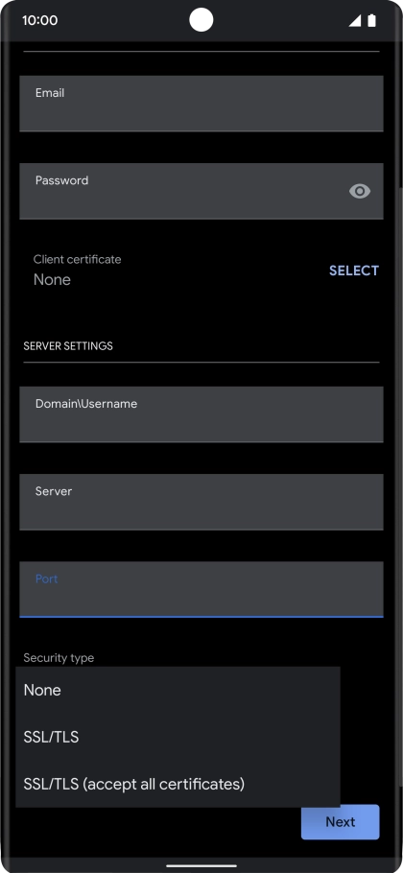Tap the front camera cutout at top
This screenshot has height=873, width=403.
pos(201,20)
